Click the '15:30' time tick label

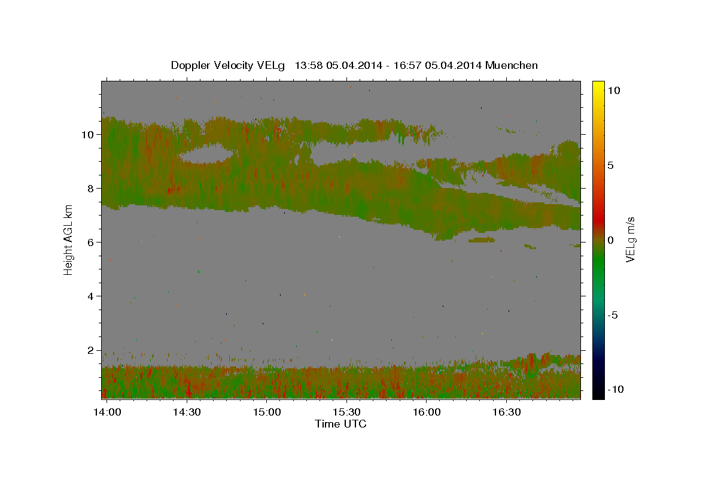pyautogui.click(x=346, y=412)
